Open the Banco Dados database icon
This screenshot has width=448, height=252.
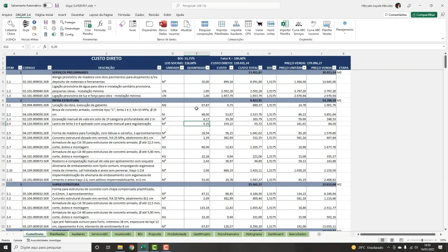pos(163,28)
